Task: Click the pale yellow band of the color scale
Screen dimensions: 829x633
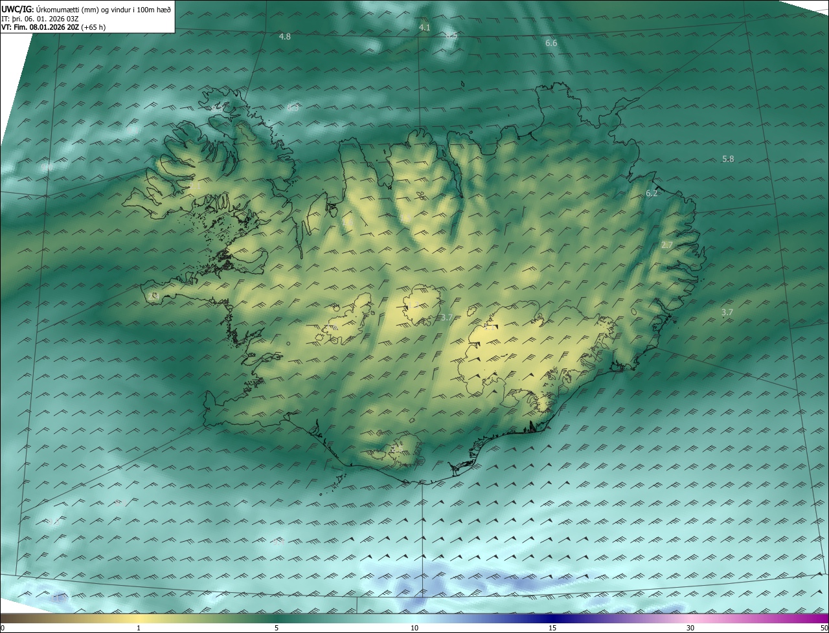Action: pyautogui.click(x=139, y=619)
